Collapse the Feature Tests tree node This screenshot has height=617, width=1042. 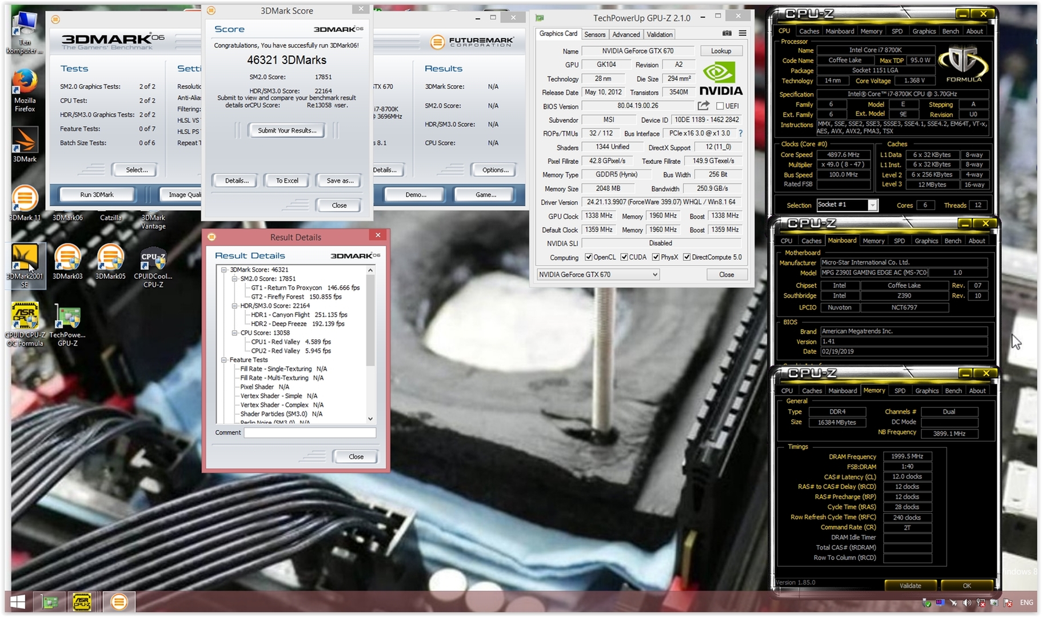pos(224,360)
